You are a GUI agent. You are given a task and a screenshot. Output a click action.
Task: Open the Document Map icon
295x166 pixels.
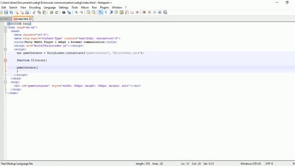click(122, 12)
